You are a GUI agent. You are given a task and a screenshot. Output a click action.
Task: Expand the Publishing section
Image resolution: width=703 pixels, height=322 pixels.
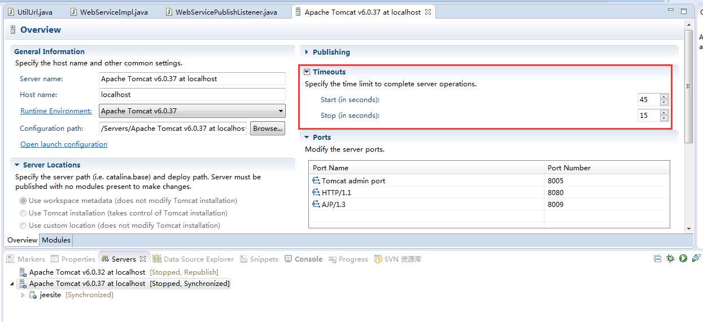307,52
